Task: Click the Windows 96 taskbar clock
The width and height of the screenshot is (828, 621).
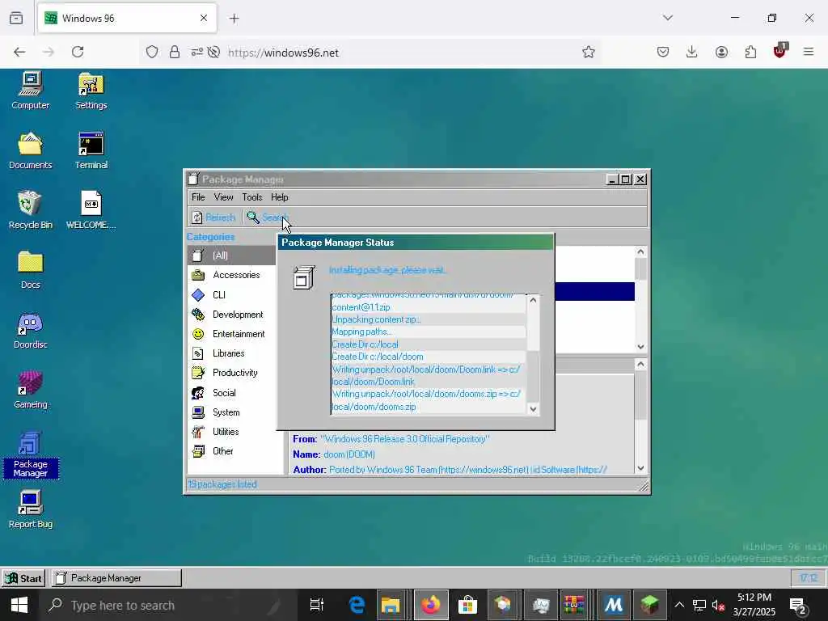Action: point(808,578)
